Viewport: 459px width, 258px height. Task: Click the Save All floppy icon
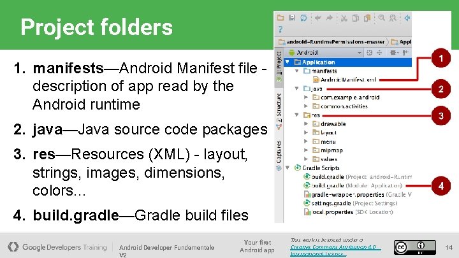click(292, 18)
